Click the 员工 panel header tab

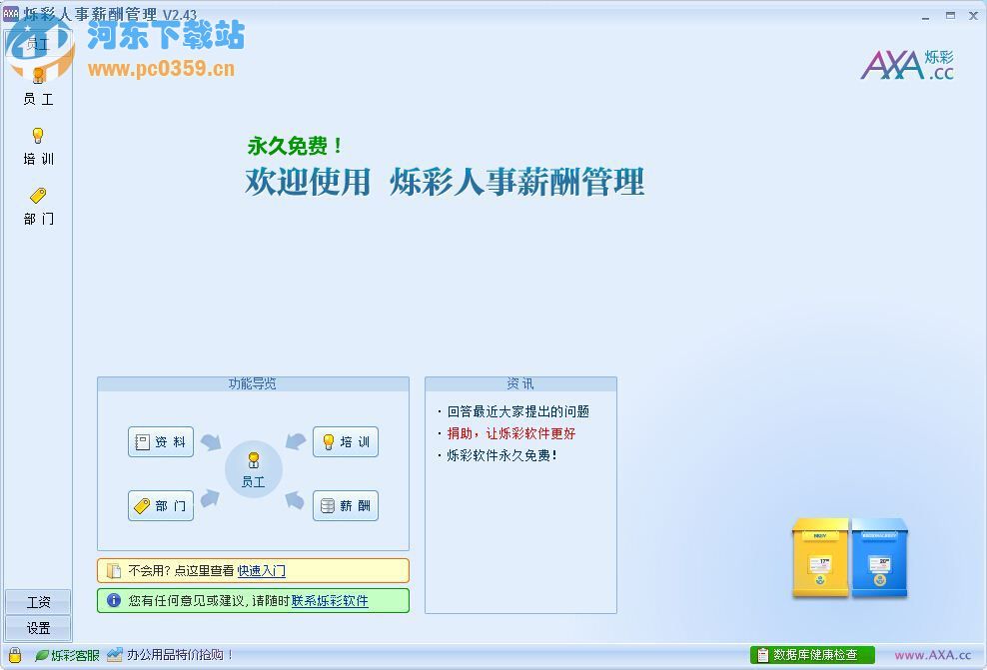pyautogui.click(x=40, y=43)
